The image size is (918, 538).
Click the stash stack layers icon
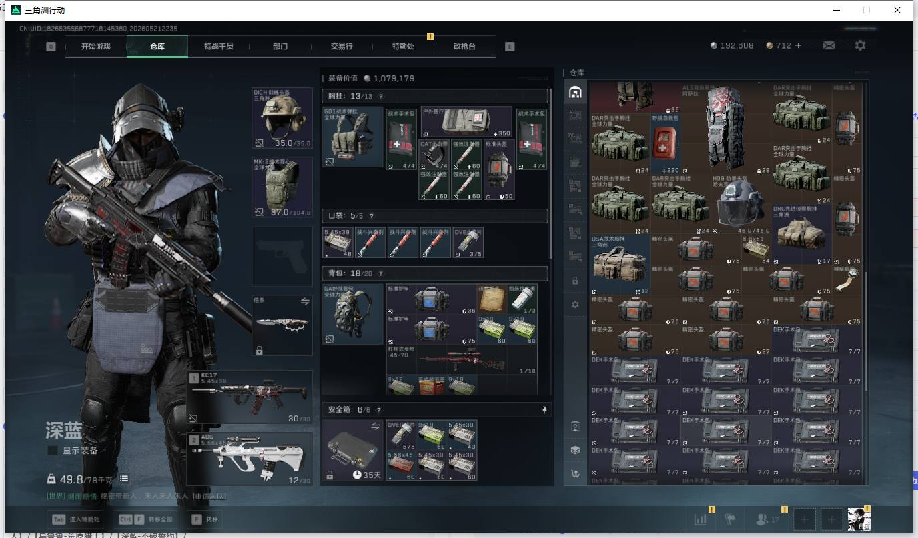coord(575,450)
